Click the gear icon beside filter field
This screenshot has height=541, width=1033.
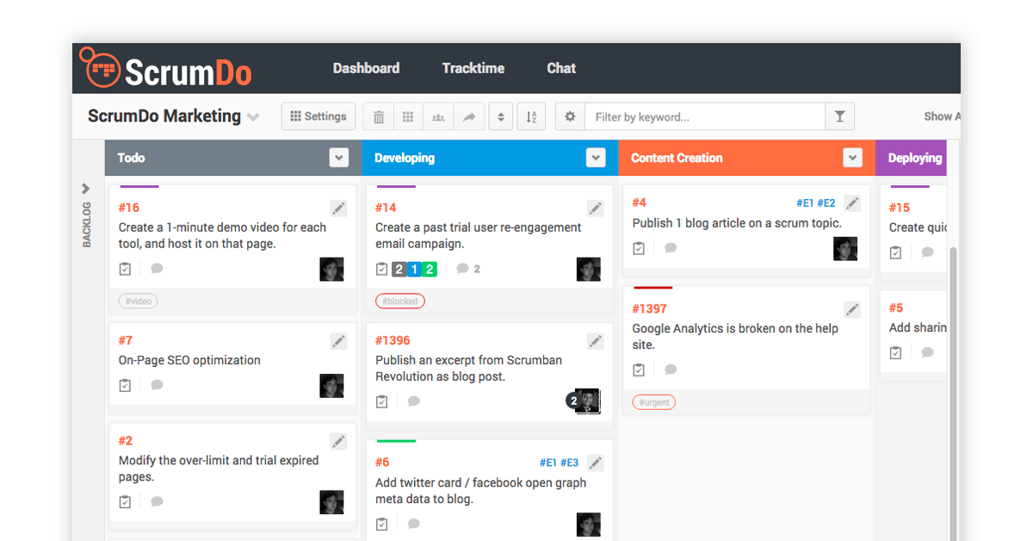(x=570, y=117)
